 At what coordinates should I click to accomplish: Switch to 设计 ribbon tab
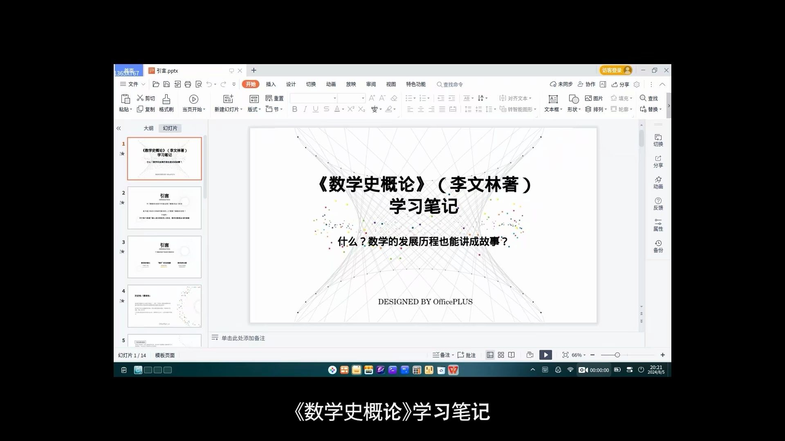[x=291, y=84]
